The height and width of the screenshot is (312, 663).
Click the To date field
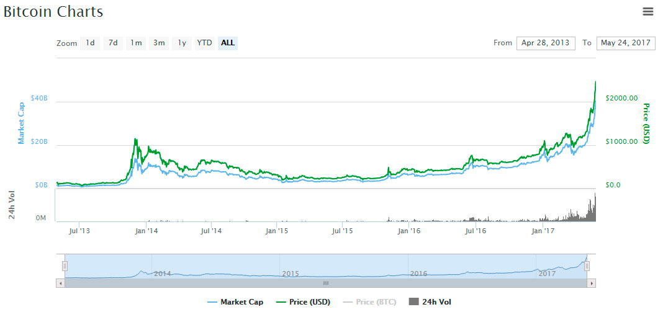tap(626, 43)
